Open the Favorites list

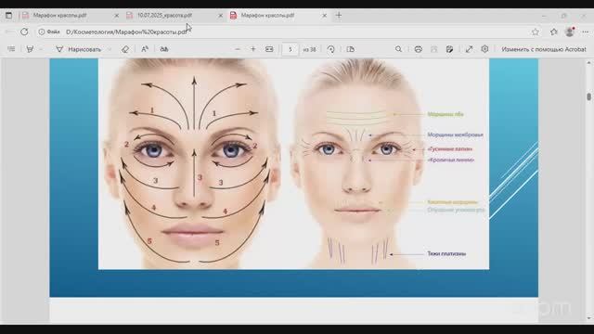(554, 32)
